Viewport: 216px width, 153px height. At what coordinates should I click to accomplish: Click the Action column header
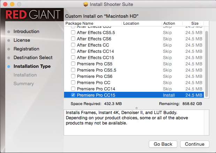172,23
